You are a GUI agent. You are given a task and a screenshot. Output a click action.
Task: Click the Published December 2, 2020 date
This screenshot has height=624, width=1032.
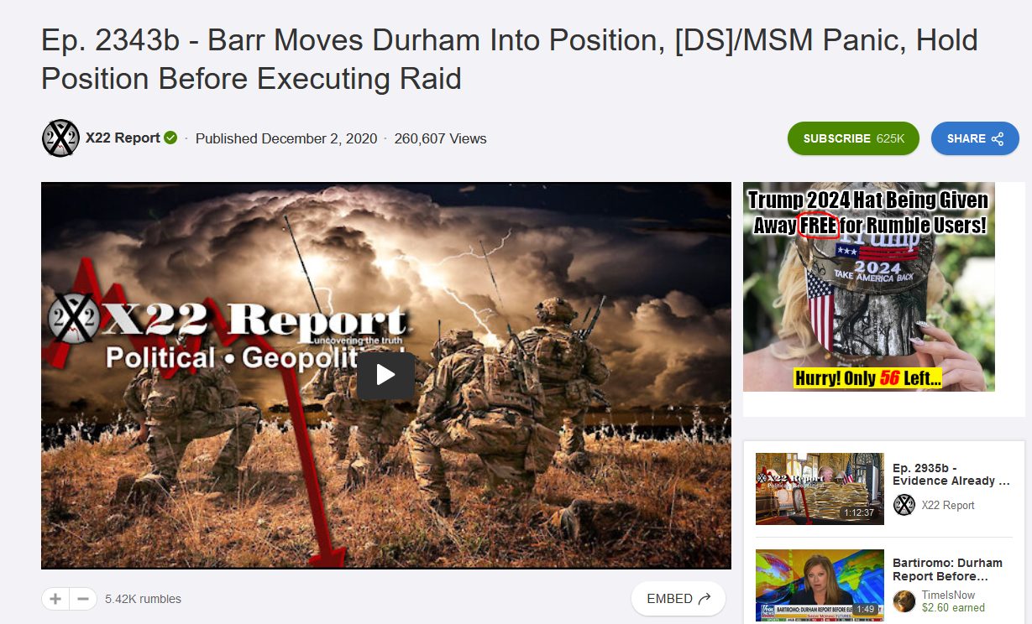(286, 138)
